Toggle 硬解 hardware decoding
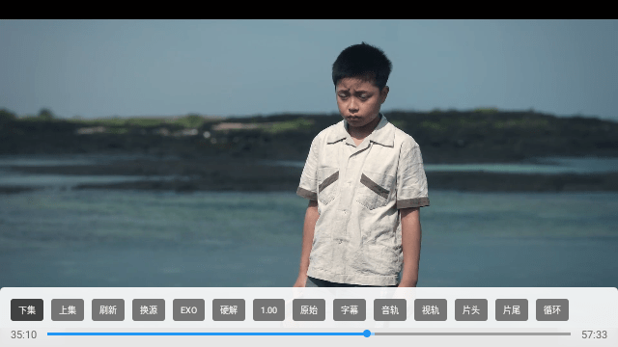Image resolution: width=618 pixels, height=347 pixels. [x=229, y=310]
